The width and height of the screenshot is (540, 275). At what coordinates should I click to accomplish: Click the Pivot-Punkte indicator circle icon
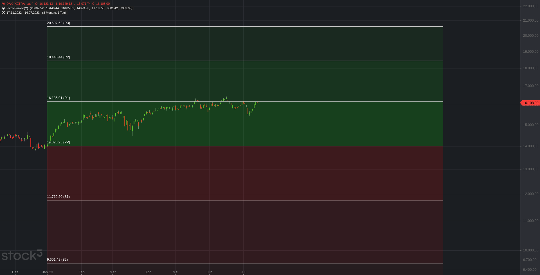3,8
